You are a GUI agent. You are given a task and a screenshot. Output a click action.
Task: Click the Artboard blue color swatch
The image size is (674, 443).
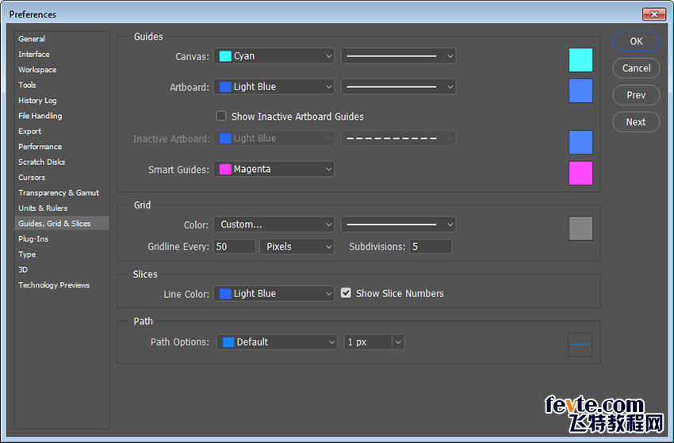coord(580,90)
